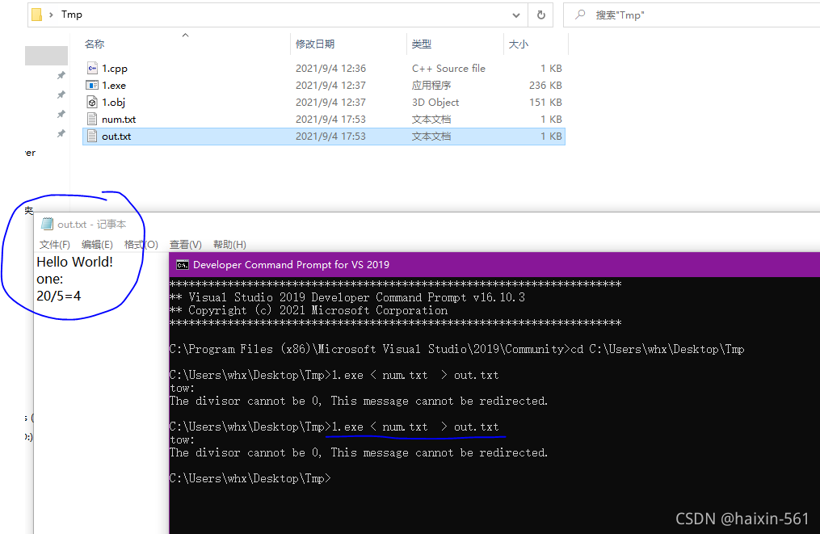This screenshot has height=534, width=820.
Task: Select the num.txt file name
Action: (119, 120)
